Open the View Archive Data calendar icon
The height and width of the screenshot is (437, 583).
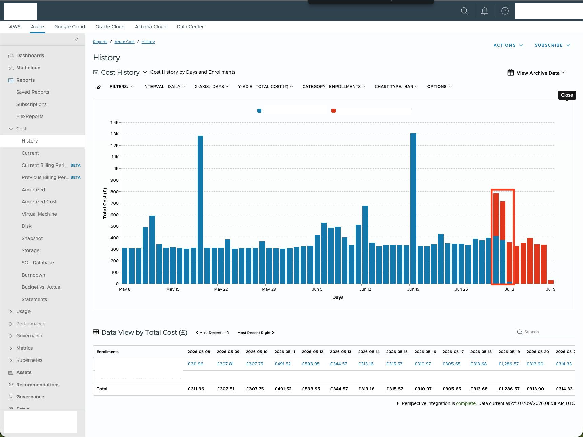510,73
